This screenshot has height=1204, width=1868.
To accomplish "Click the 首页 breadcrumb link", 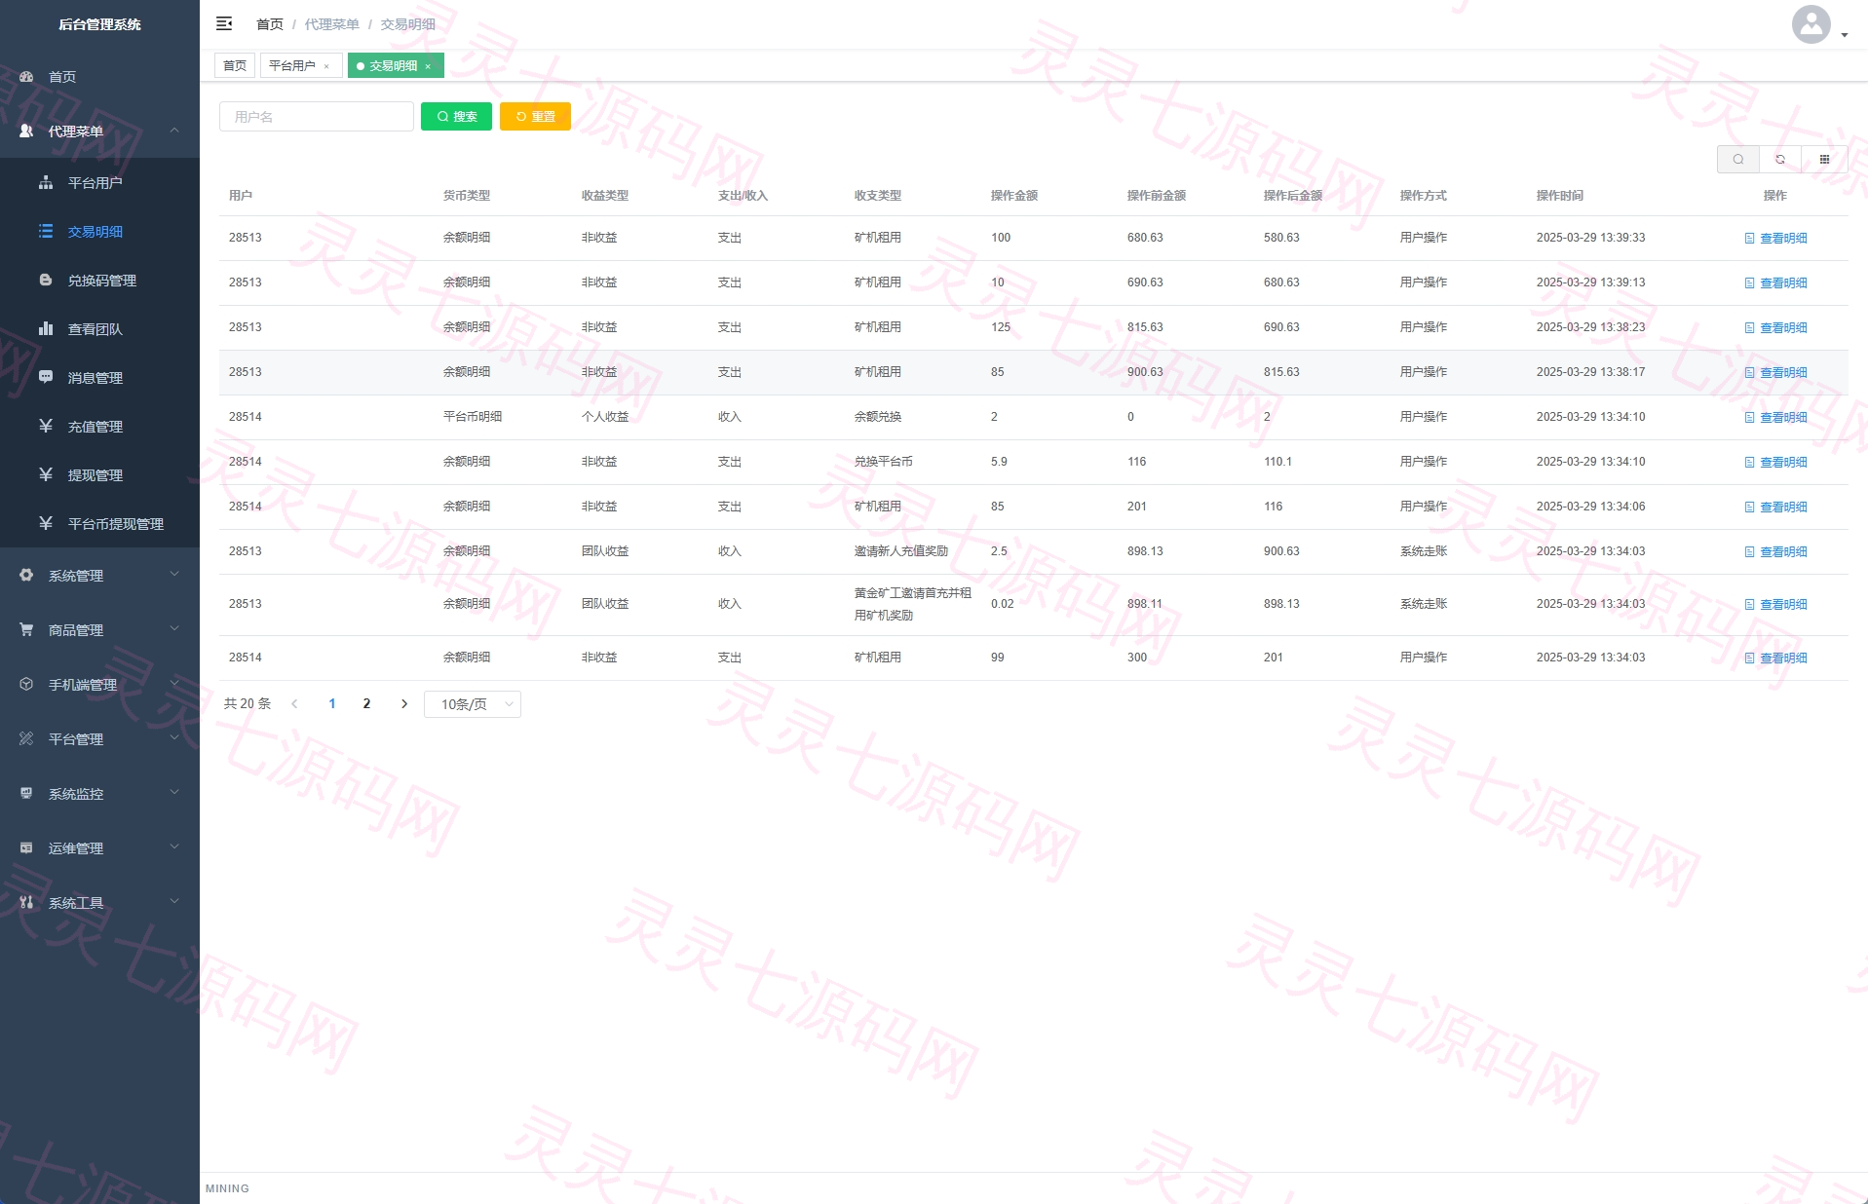I will pos(270,24).
